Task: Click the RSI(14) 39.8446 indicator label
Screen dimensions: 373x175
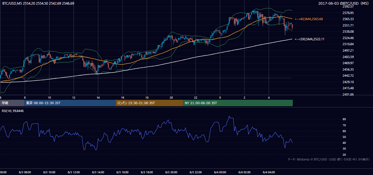Action: (13, 111)
